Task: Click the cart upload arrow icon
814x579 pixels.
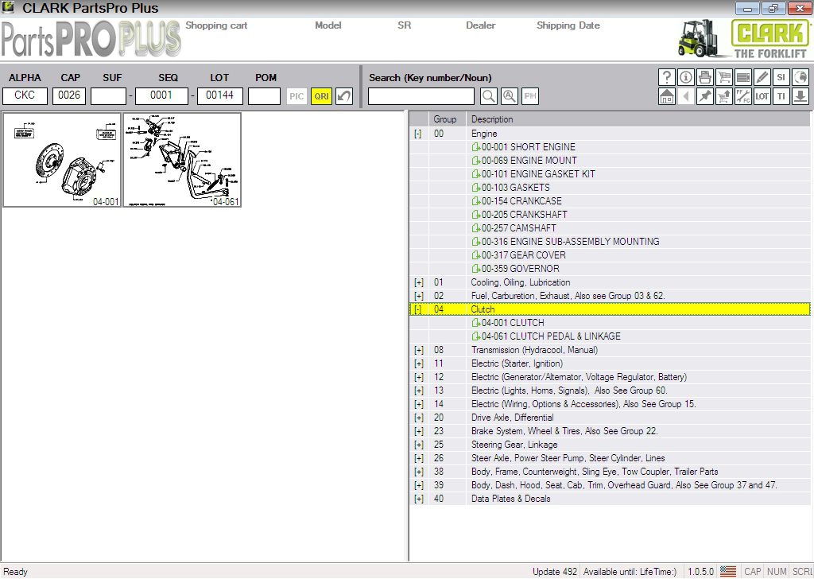Action: (x=724, y=96)
